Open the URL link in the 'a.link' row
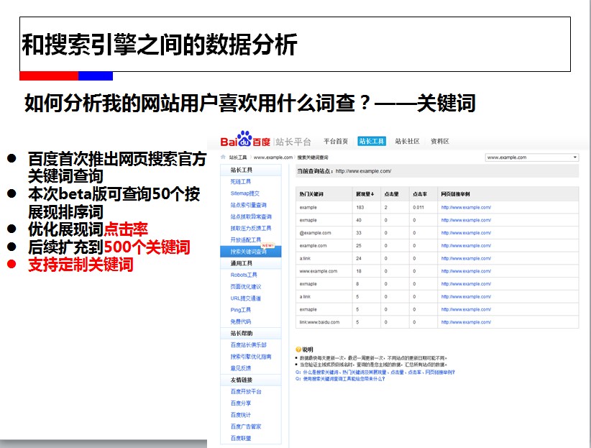The height and width of the screenshot is (448, 591). click(466, 258)
